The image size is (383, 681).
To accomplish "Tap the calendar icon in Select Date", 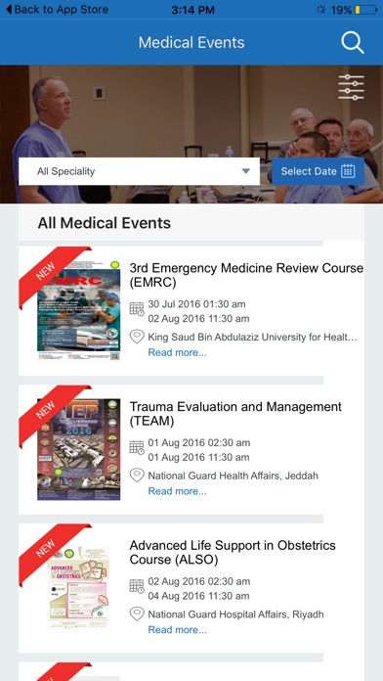I will pos(348,171).
